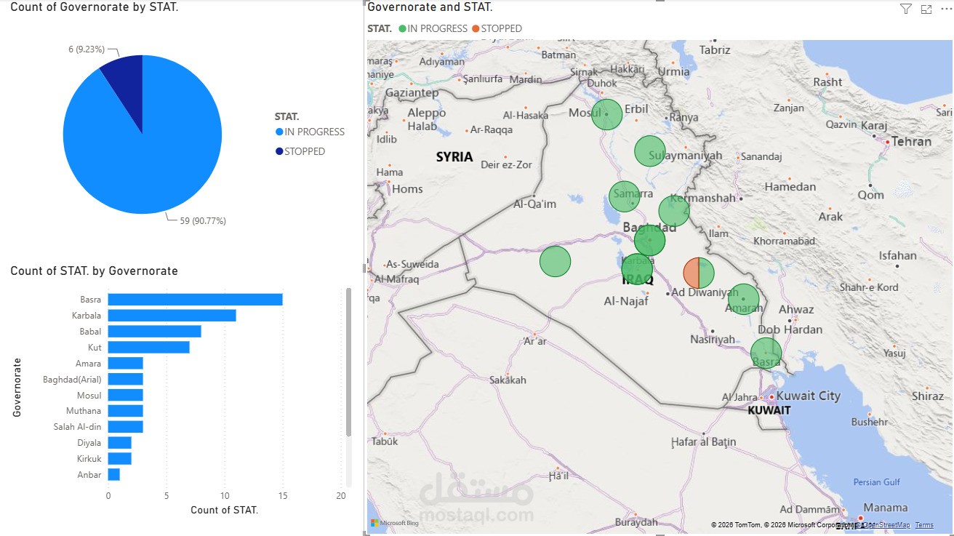Click the "6 (9.23%)" pie data label

[87, 49]
